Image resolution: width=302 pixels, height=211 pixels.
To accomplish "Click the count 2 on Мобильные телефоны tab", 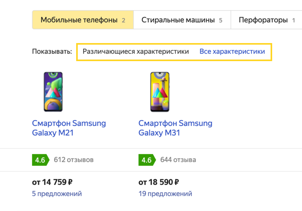I will pos(124,20).
